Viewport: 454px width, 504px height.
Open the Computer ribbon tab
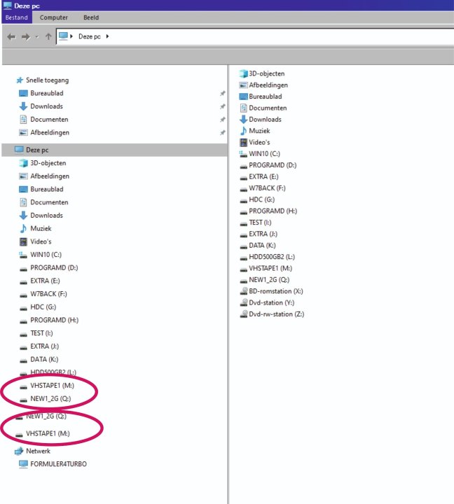[54, 17]
